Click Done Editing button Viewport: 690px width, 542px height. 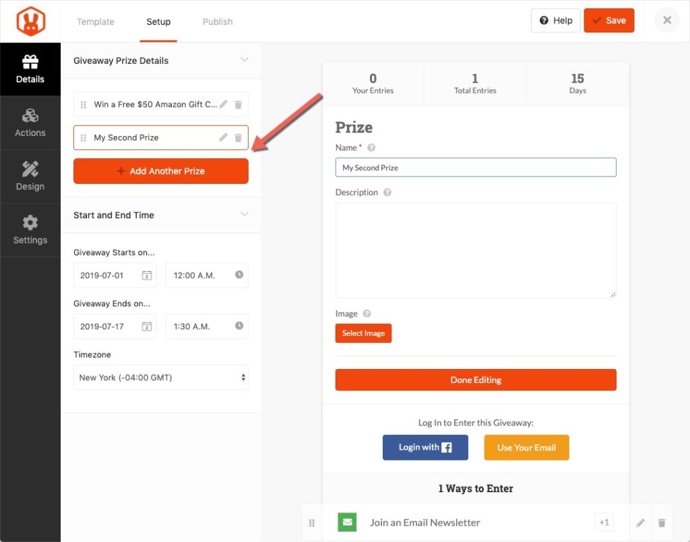(476, 380)
